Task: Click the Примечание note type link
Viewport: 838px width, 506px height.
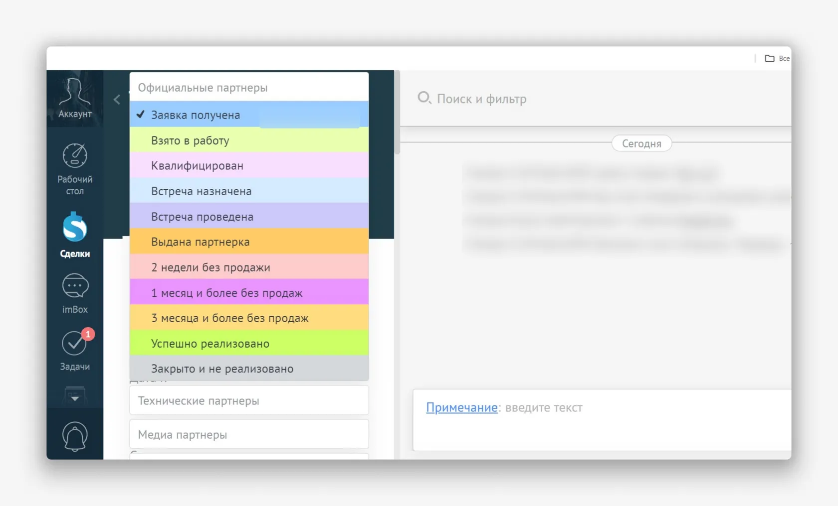Action: click(x=461, y=407)
